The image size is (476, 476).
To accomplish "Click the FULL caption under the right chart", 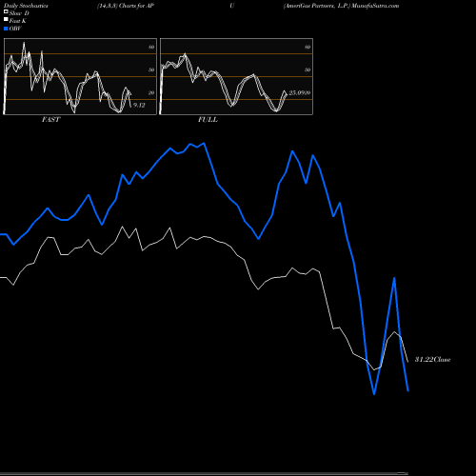I will tap(208, 120).
